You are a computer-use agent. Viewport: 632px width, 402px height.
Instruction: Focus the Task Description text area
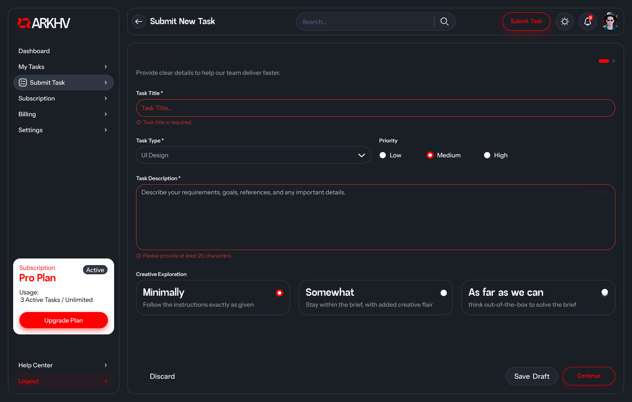click(375, 217)
